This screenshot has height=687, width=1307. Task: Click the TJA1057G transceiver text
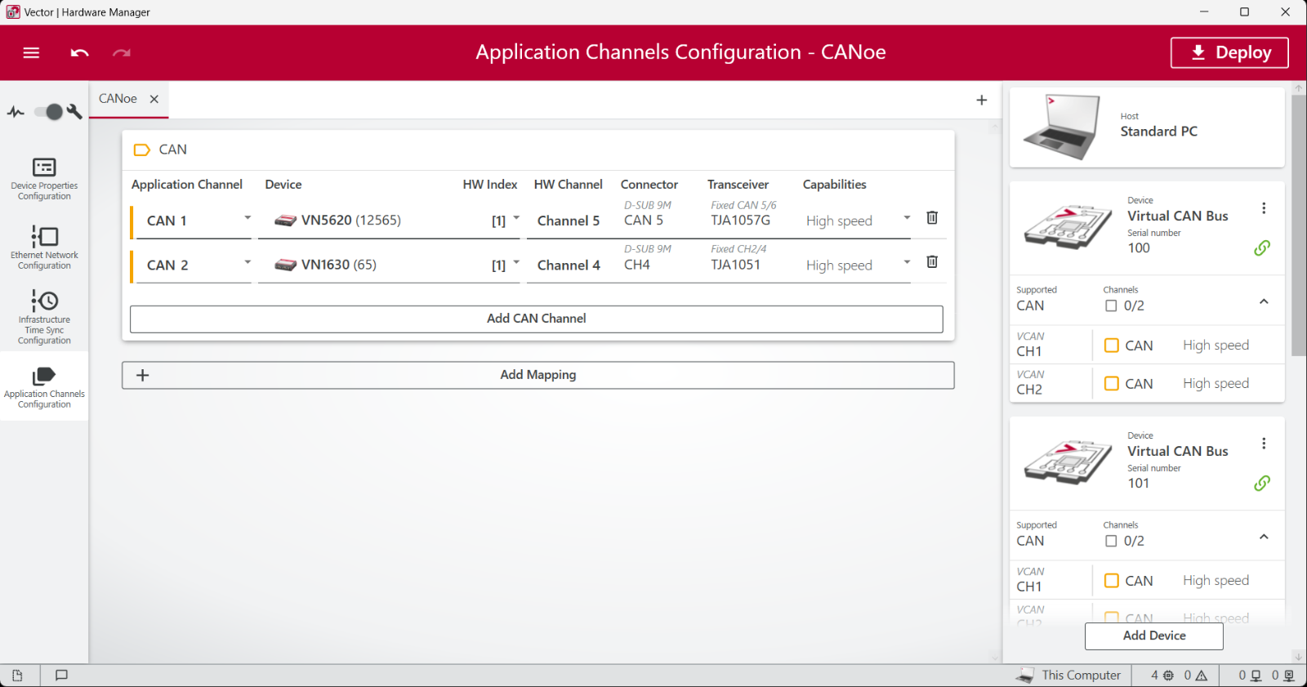tap(740, 221)
